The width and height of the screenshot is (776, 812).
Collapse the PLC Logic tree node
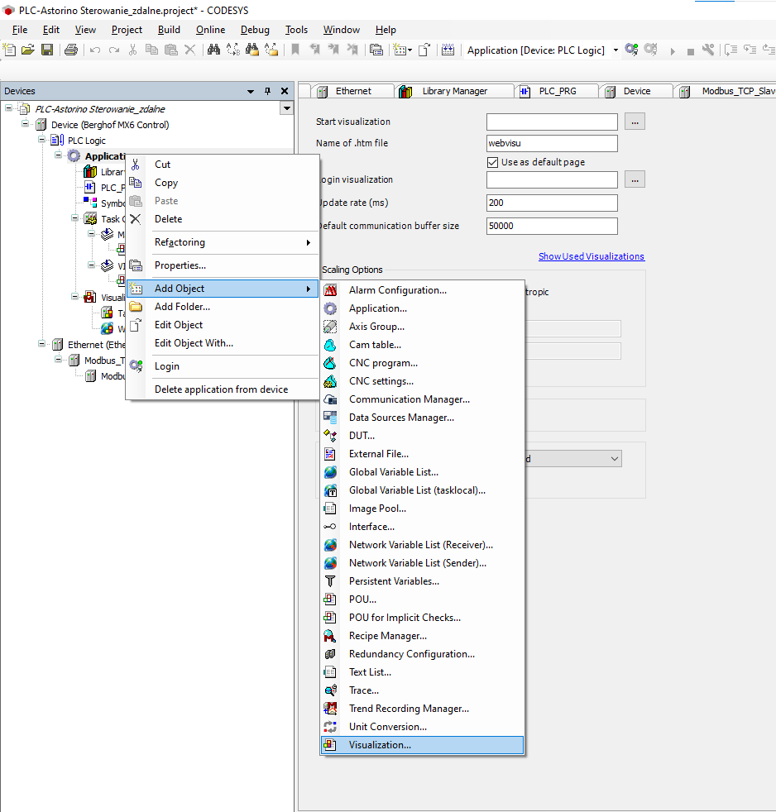(41, 139)
